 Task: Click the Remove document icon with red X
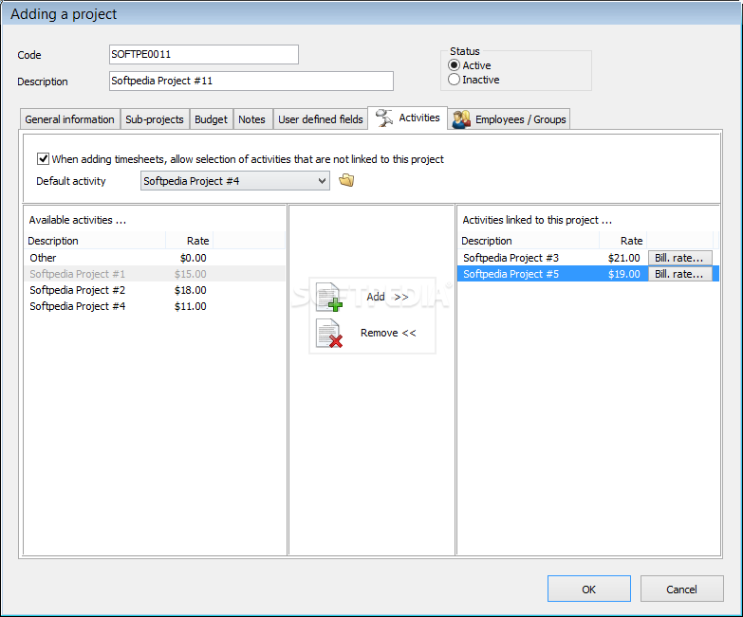(329, 334)
